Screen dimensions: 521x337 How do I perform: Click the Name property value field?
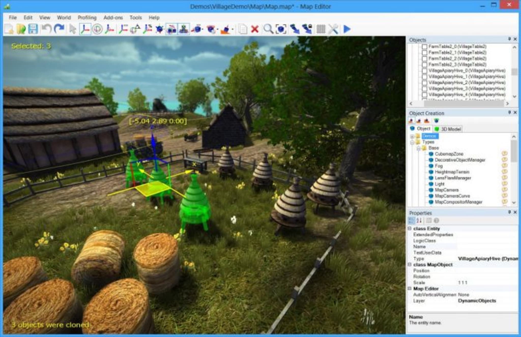point(487,246)
